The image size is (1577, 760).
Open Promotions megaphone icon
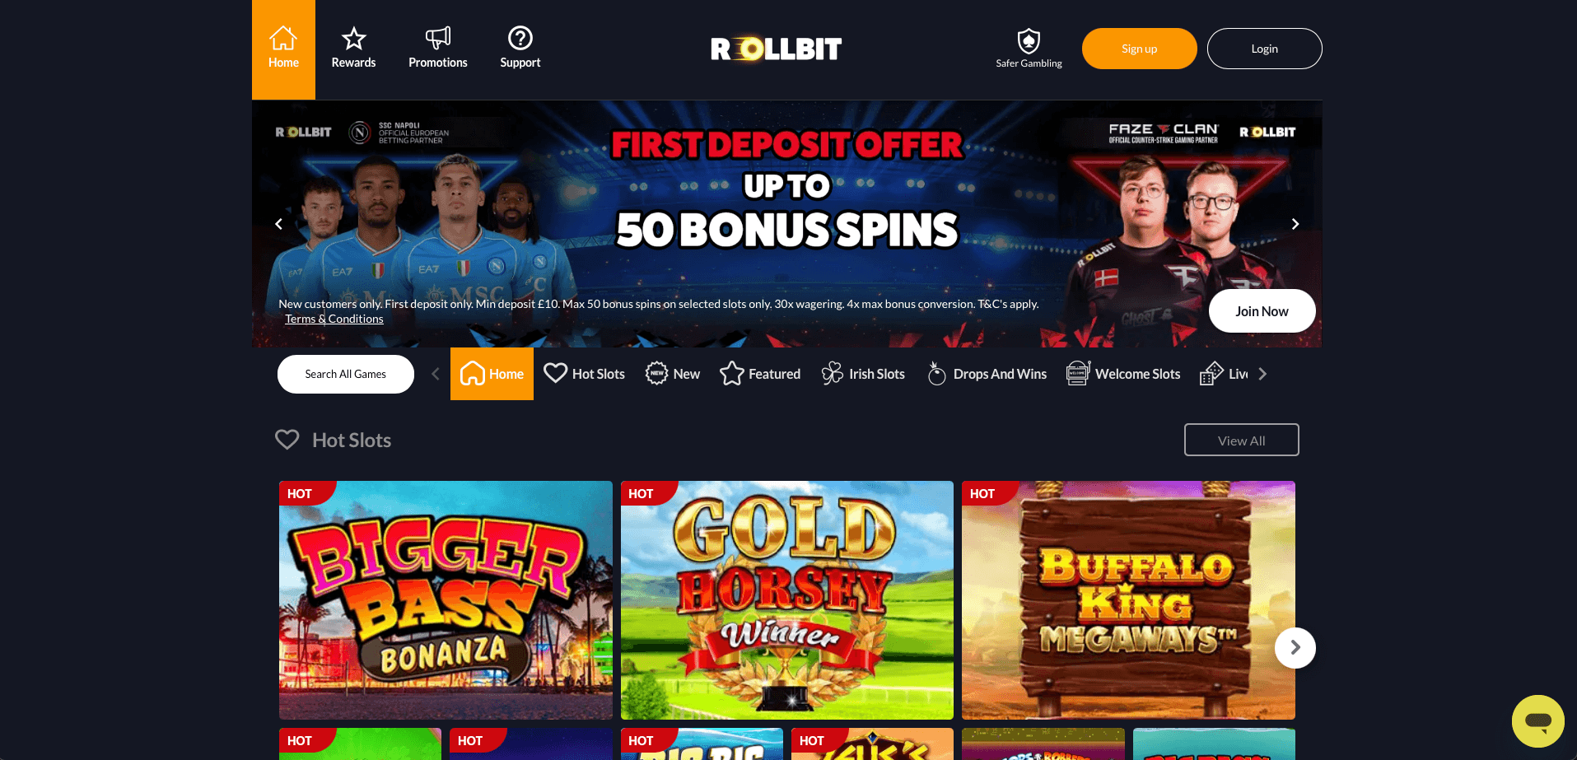click(438, 38)
